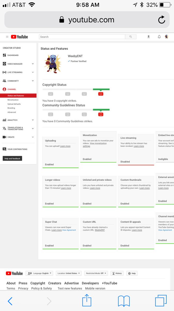Viewport: 174px width, 311px height.
Task: Open Monetization in Channel menu
Action: coord(13,100)
